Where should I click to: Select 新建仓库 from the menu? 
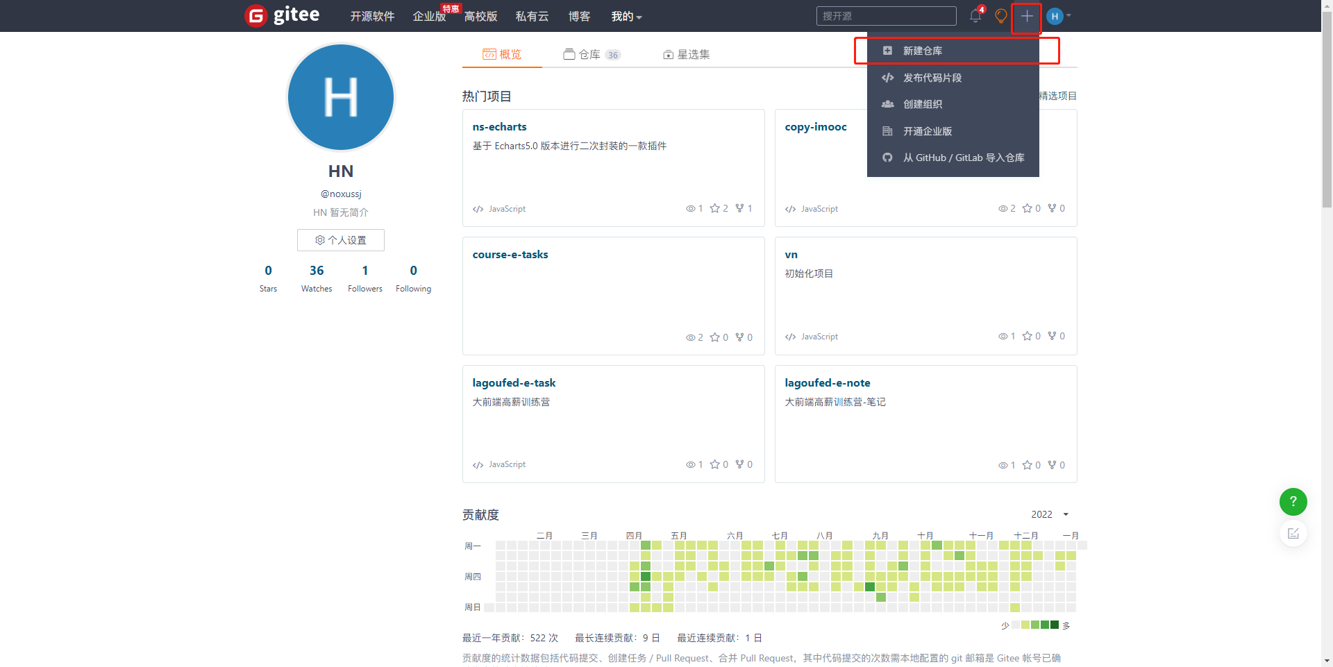(x=953, y=51)
